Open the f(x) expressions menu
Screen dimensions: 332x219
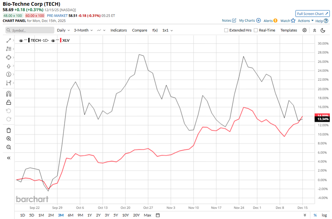pyautogui.click(x=155, y=30)
